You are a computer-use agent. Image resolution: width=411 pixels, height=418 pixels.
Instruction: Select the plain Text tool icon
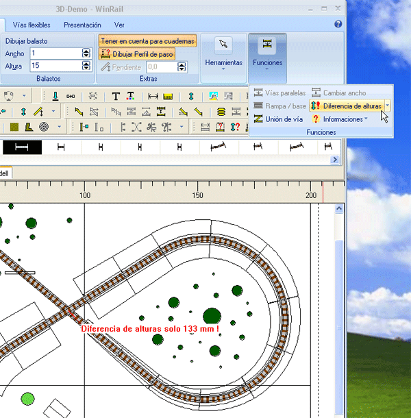coord(116,96)
